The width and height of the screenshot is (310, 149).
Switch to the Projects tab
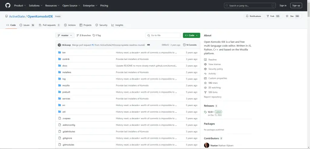point(85,25)
